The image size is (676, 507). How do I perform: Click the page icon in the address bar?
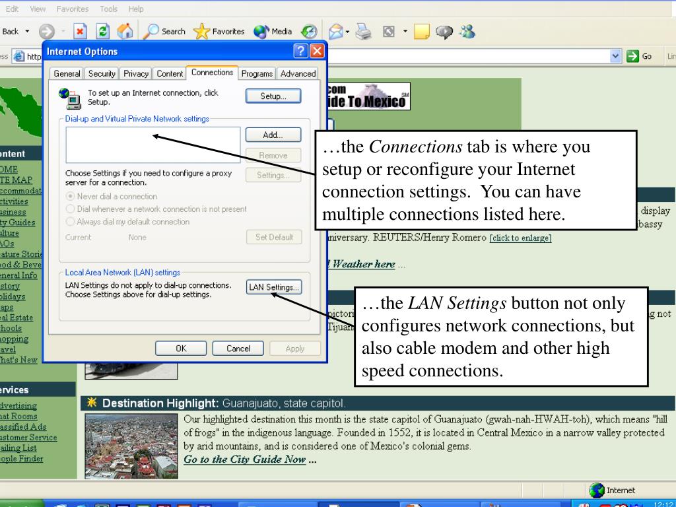[x=18, y=56]
